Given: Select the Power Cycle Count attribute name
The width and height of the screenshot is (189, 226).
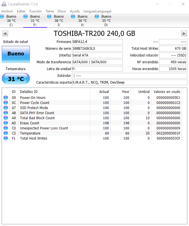Looking at the screenshot, I should pyautogui.click(x=35, y=103).
